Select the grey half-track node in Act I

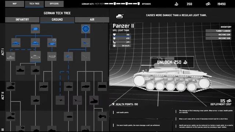(52, 56)
